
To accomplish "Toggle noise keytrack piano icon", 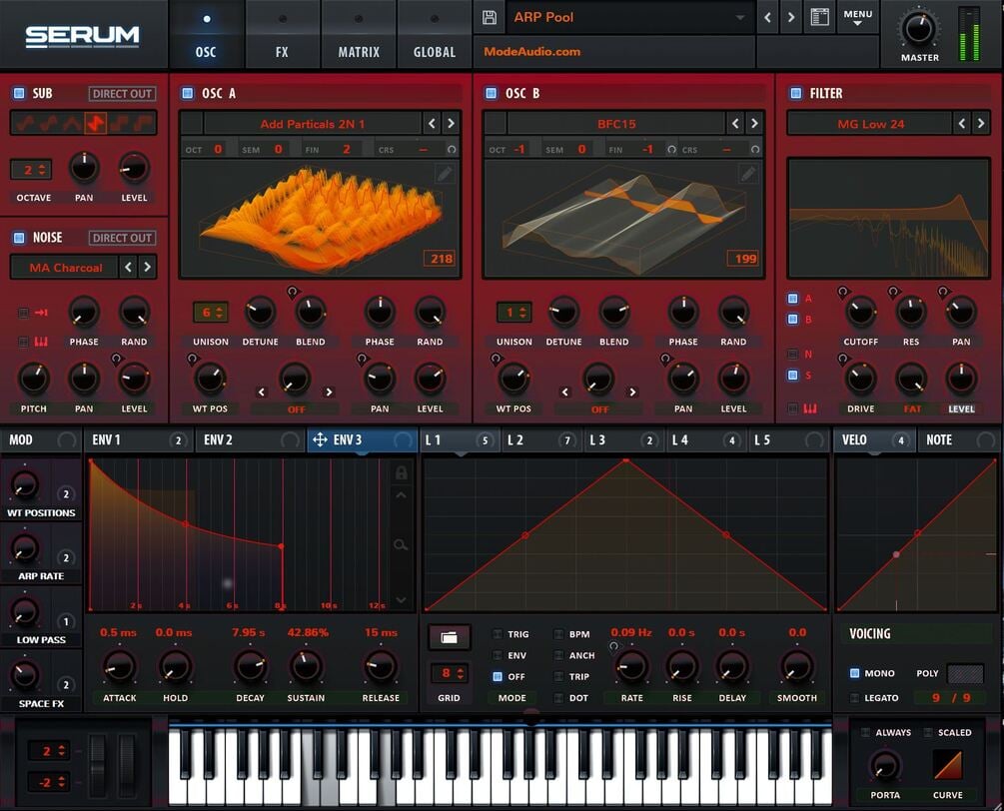I will click(x=41, y=342).
